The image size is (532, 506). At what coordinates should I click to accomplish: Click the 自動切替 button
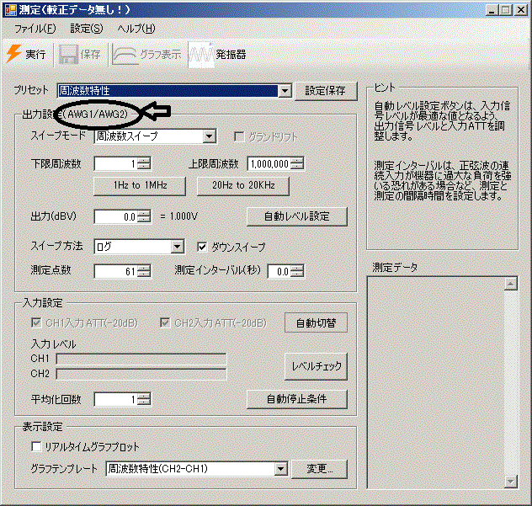point(316,322)
